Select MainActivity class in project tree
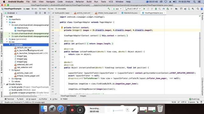This screenshot has width=204, height=114. tap(23, 28)
